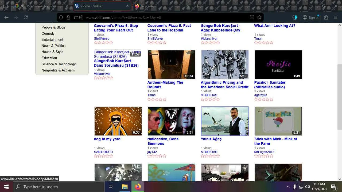The height and width of the screenshot is (192, 342).
Task: Open the Yalnız Ağaç video thumbnail
Action: pos(225,121)
